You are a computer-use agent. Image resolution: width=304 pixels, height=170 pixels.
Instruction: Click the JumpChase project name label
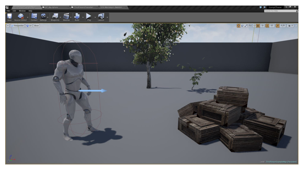click(275, 8)
